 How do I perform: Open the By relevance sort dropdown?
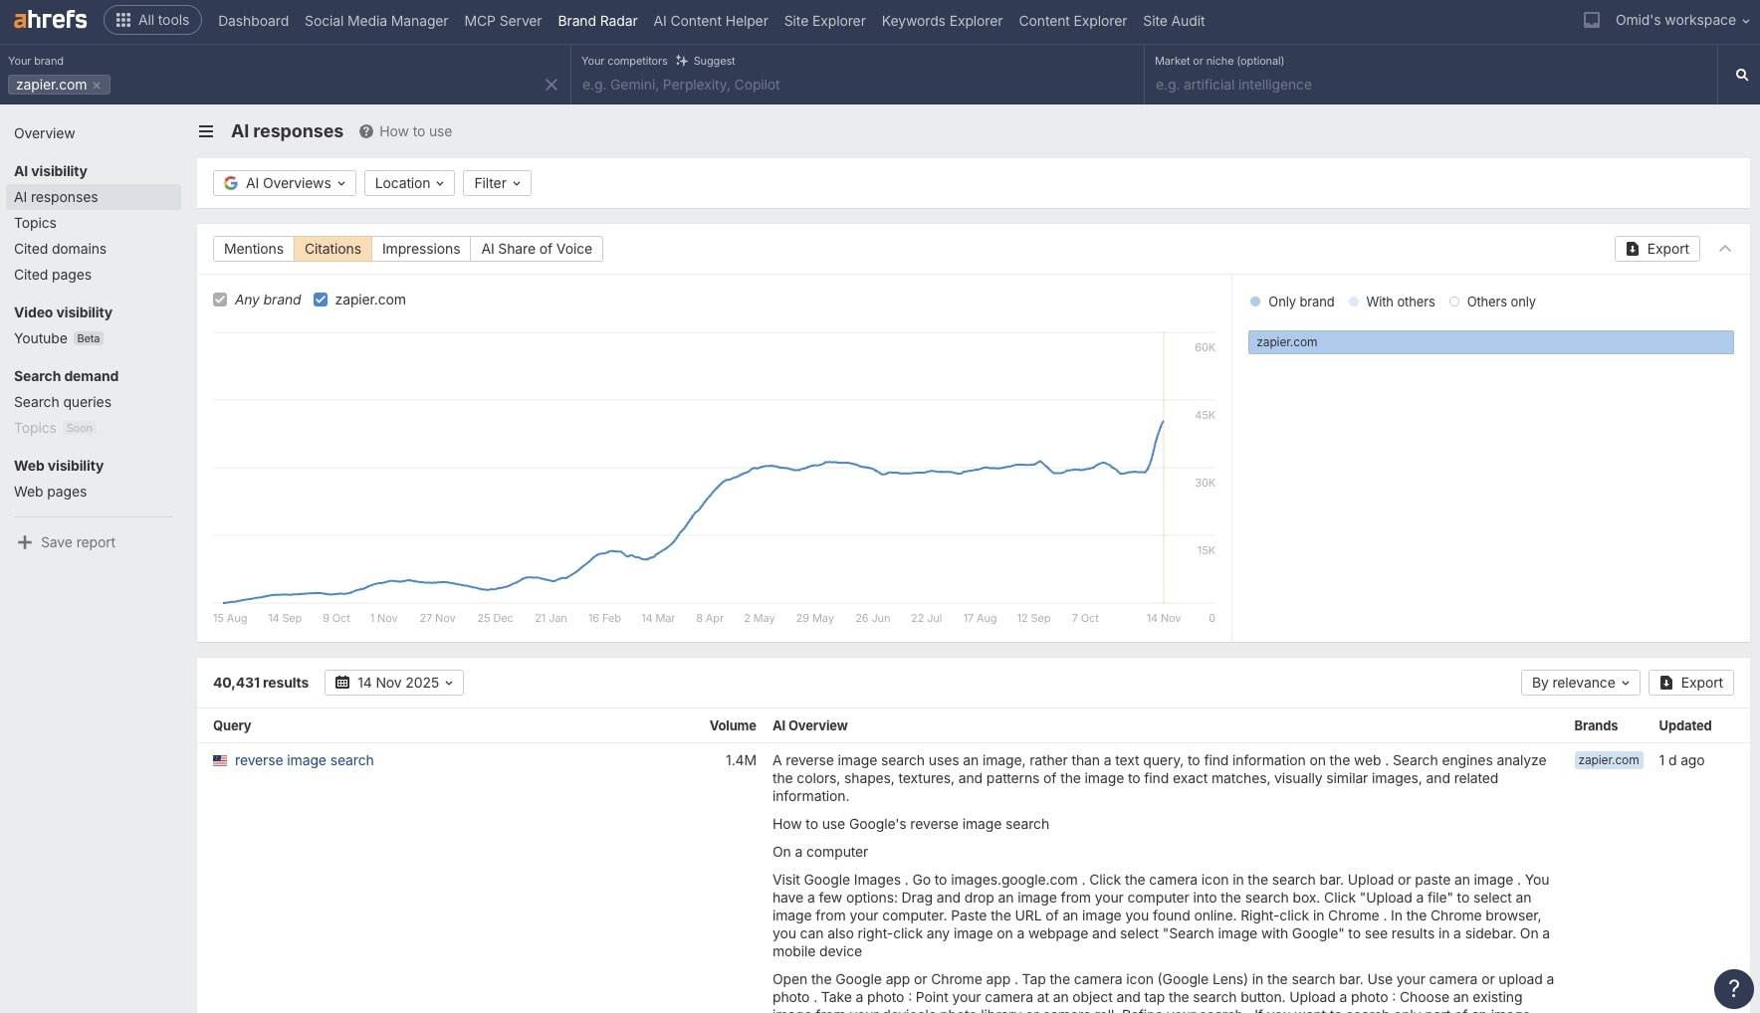pyautogui.click(x=1581, y=683)
